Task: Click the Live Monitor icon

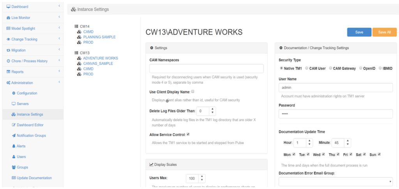Action: [9, 17]
